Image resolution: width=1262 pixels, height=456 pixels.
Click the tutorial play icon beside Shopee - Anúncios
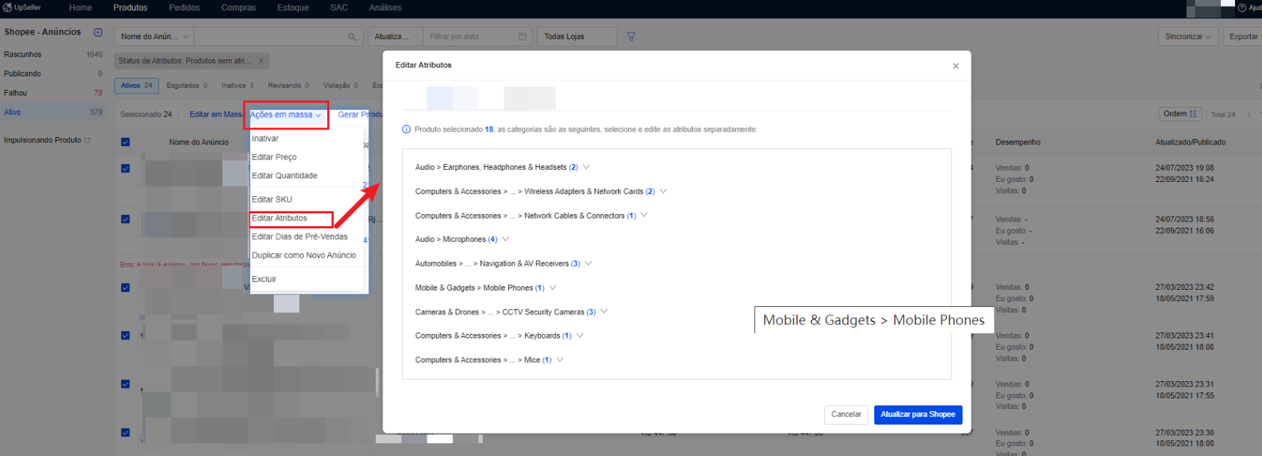pos(98,32)
